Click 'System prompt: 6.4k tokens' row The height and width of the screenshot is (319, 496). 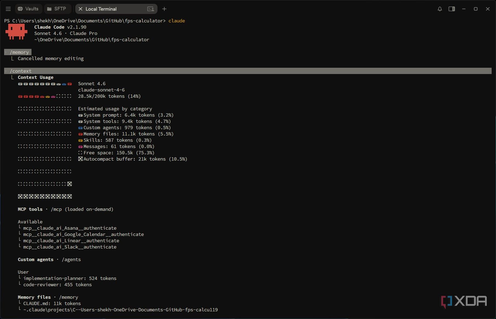[x=126, y=115]
